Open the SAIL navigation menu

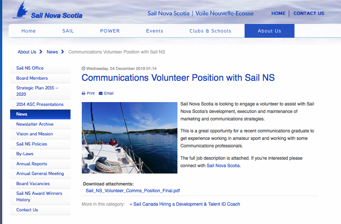point(68,31)
